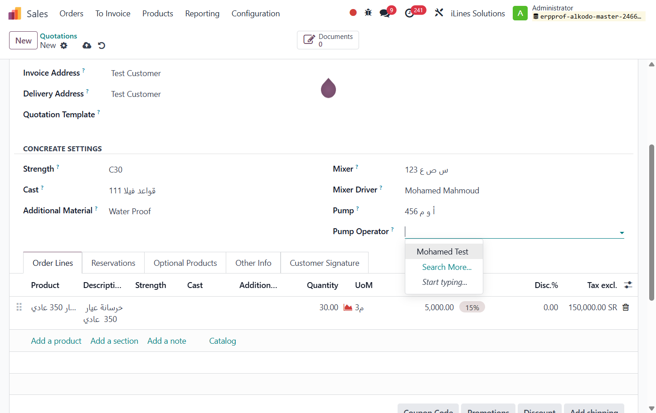Click Add a product link
Image resolution: width=656 pixels, height=413 pixels.
pos(56,341)
